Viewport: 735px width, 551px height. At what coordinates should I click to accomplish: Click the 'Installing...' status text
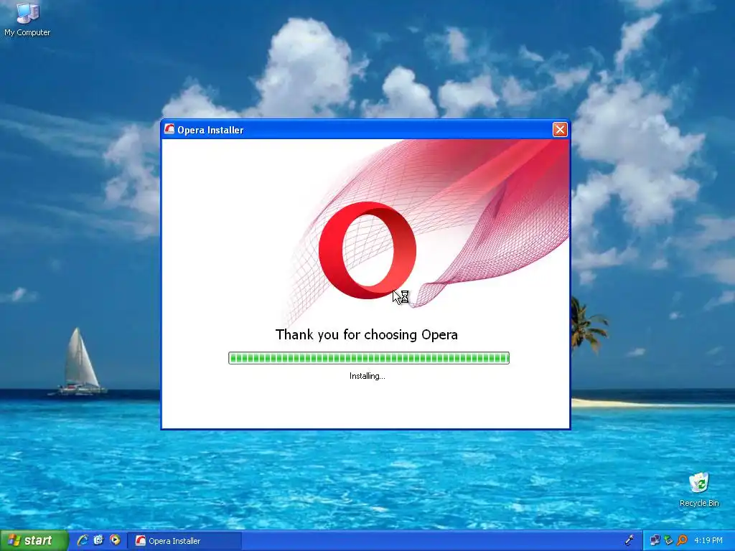367,376
